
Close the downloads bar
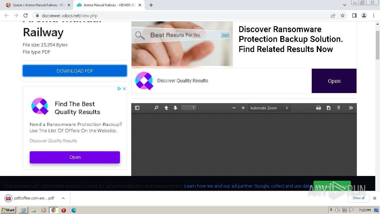point(374,198)
